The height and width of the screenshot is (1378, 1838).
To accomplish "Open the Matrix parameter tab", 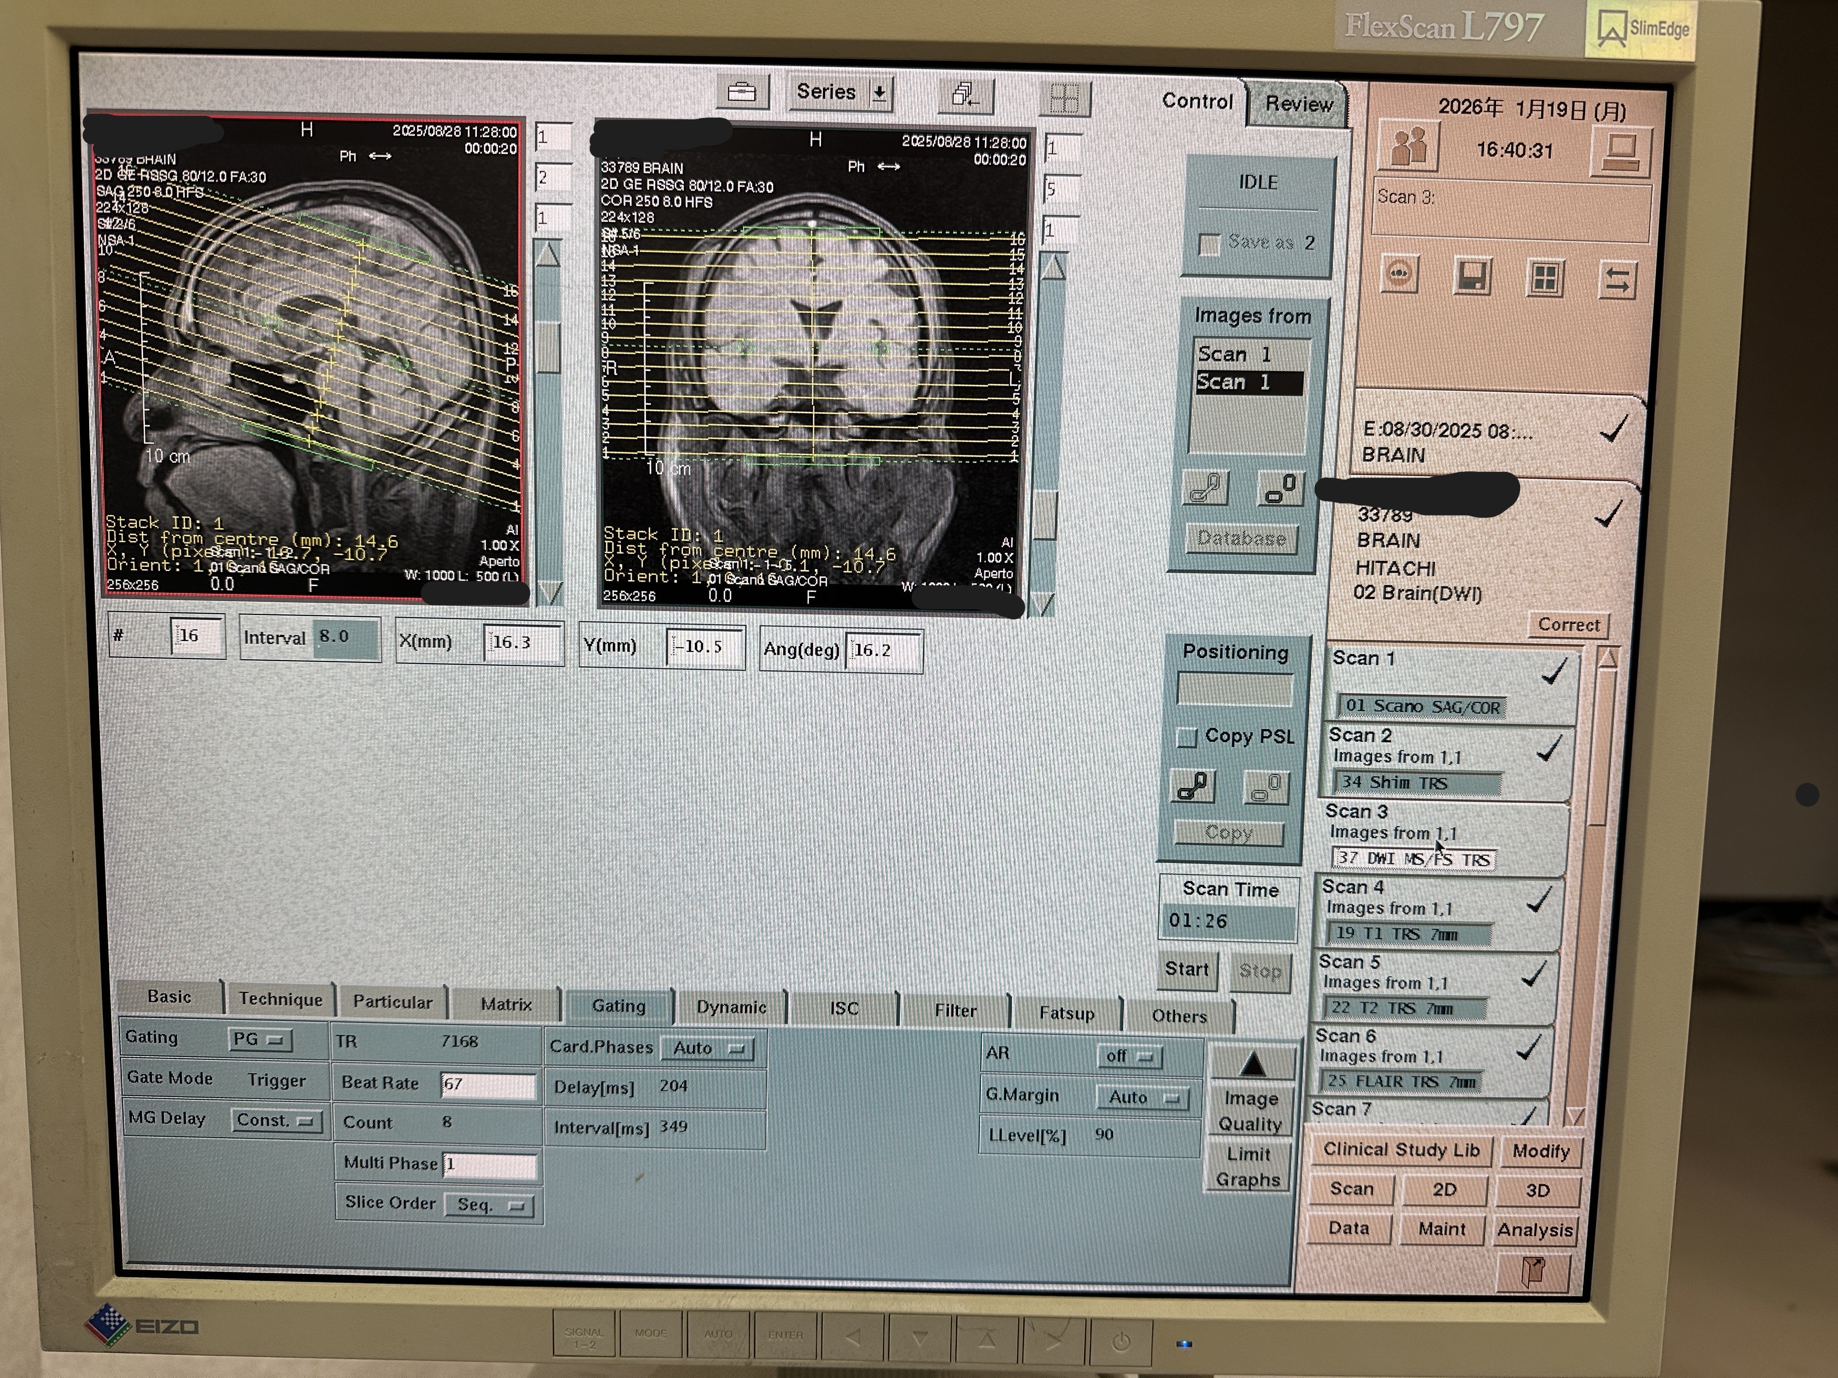I will click(x=505, y=1004).
